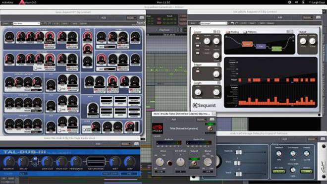
Task: Toggle the Trigger on switch in Sequent
Action: [198, 71]
